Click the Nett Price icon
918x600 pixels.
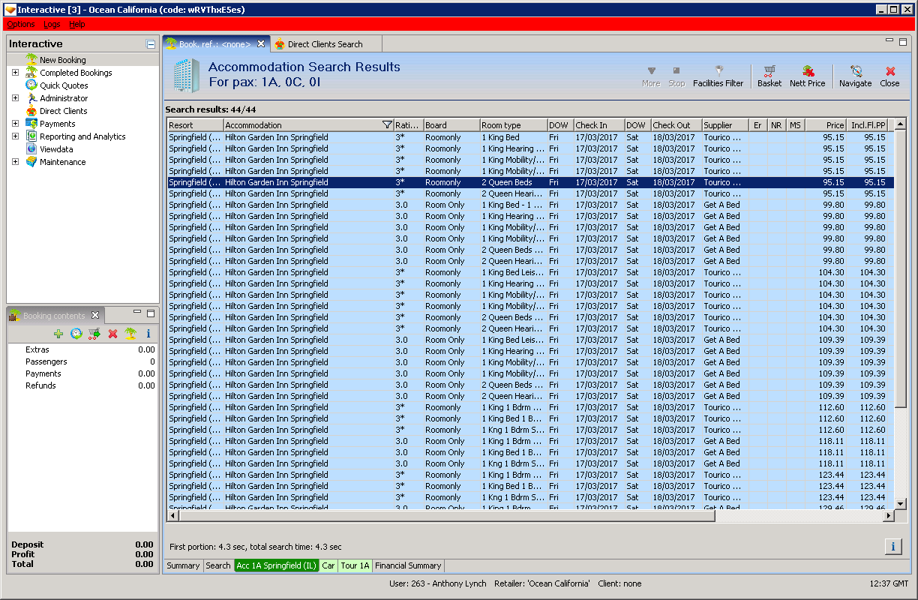pyautogui.click(x=807, y=72)
